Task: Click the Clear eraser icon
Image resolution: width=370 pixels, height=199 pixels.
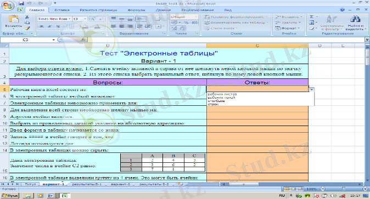Action: (312, 29)
